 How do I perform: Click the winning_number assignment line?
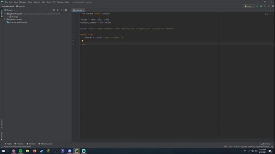(96, 23)
